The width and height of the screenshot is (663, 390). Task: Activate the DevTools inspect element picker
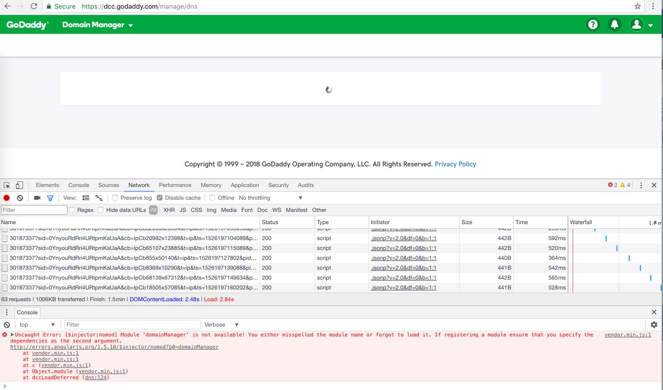7,185
